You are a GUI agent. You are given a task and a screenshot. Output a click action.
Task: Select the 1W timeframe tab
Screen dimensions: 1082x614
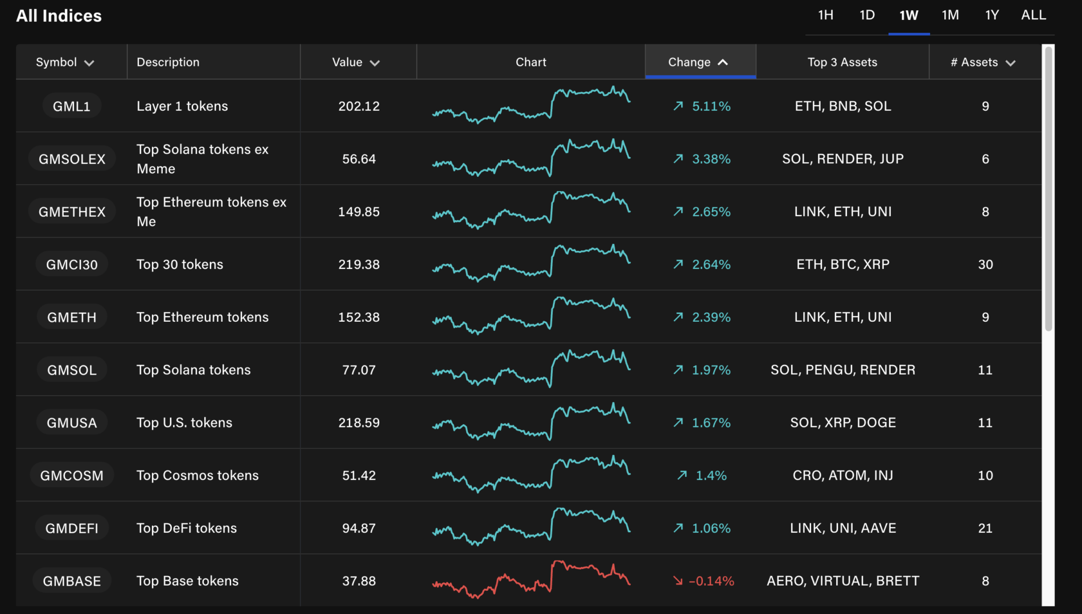coord(909,15)
